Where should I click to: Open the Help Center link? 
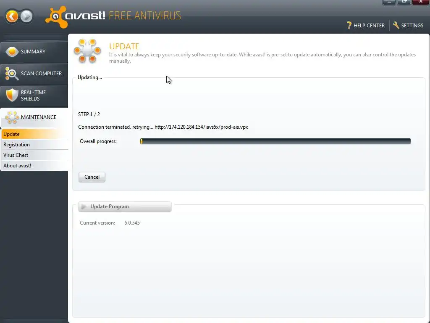tap(366, 26)
